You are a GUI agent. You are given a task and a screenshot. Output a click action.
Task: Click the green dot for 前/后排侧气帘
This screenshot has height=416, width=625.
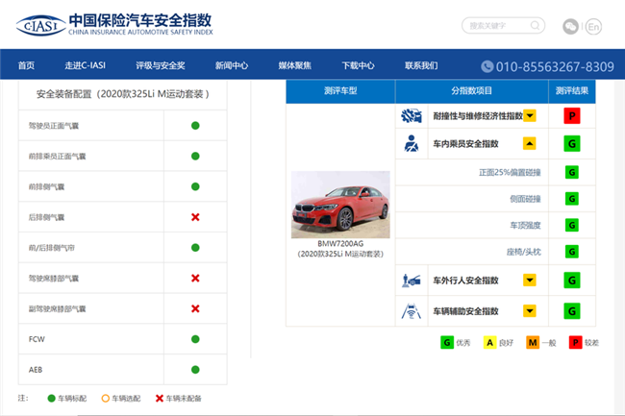[195, 248]
